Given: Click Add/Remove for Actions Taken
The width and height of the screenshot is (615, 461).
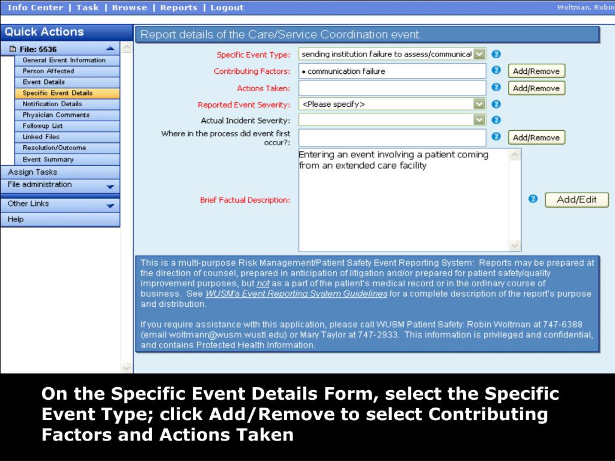Looking at the screenshot, I should pos(536,88).
